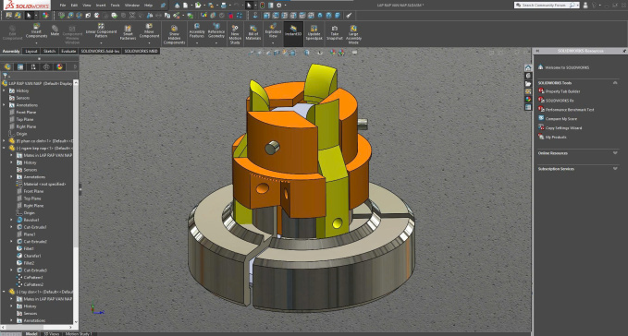Image resolution: width=628 pixels, height=336 pixels.
Task: Click the Take Snapshot tool
Action: 335,32
